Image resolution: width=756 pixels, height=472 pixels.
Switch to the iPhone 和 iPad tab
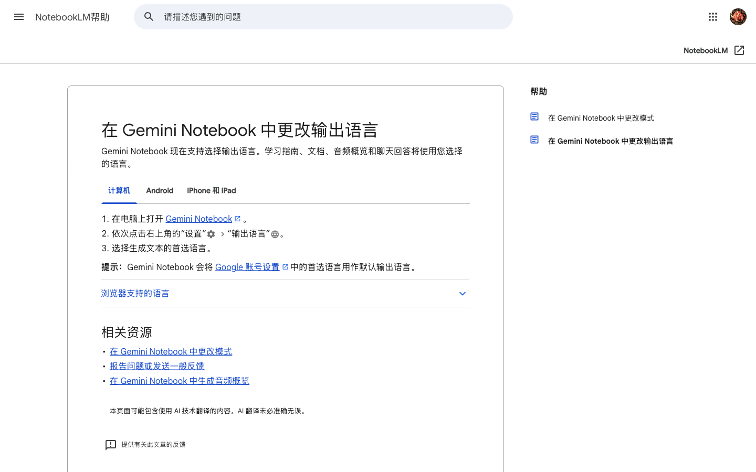point(212,190)
